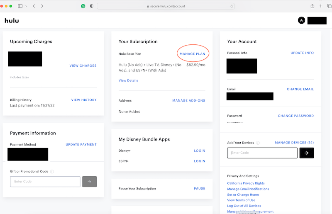Image resolution: width=332 pixels, height=214 pixels.
Task: Select Change Password link
Action: (296, 116)
